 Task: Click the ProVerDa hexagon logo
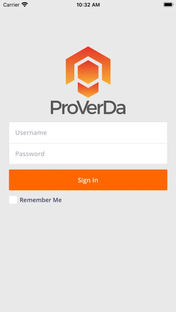88,72
